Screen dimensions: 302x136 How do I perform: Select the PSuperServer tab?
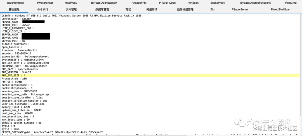point(240,10)
